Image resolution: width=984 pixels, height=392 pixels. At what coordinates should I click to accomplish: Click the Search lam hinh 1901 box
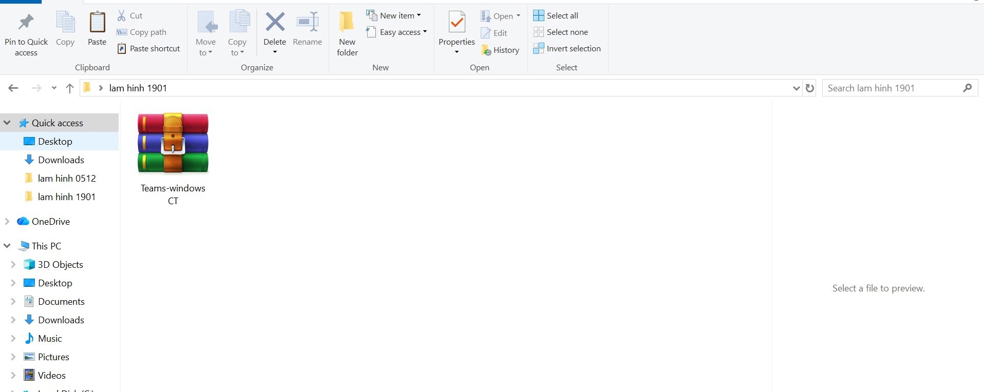click(x=893, y=88)
